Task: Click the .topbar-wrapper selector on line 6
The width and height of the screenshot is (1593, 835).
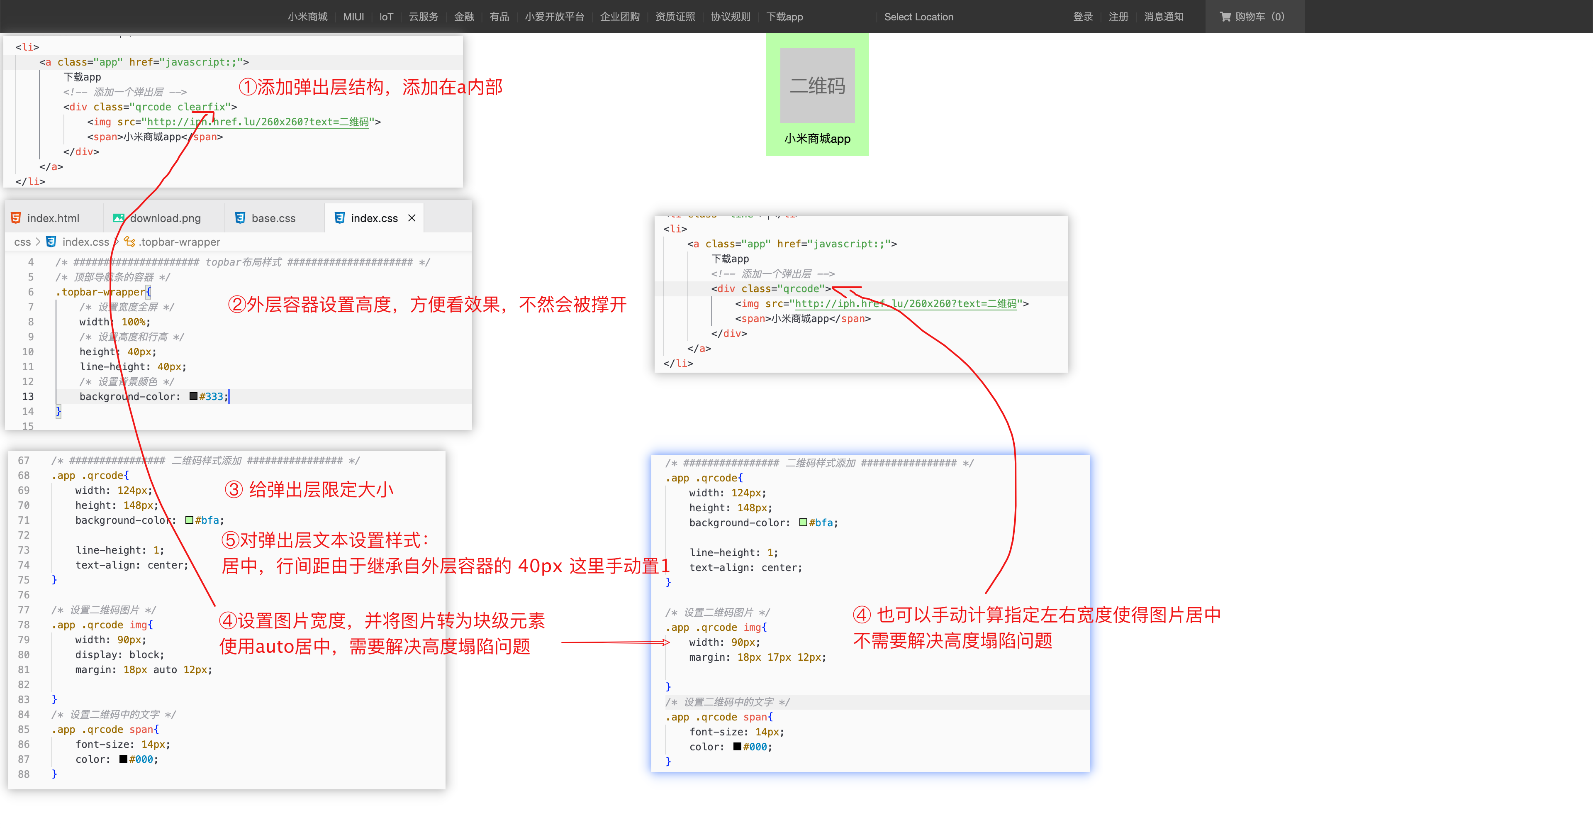Action: point(100,292)
